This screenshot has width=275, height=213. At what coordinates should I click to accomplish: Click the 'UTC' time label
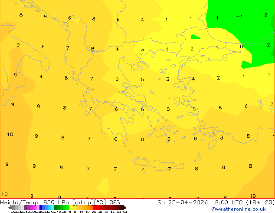point(238,203)
